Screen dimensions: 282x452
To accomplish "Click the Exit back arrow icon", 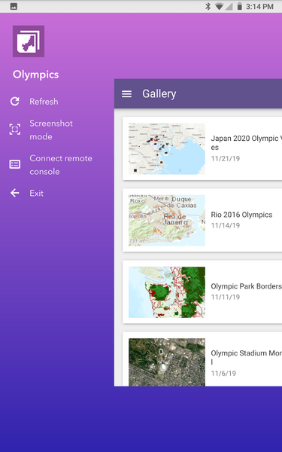I will 15,193.
